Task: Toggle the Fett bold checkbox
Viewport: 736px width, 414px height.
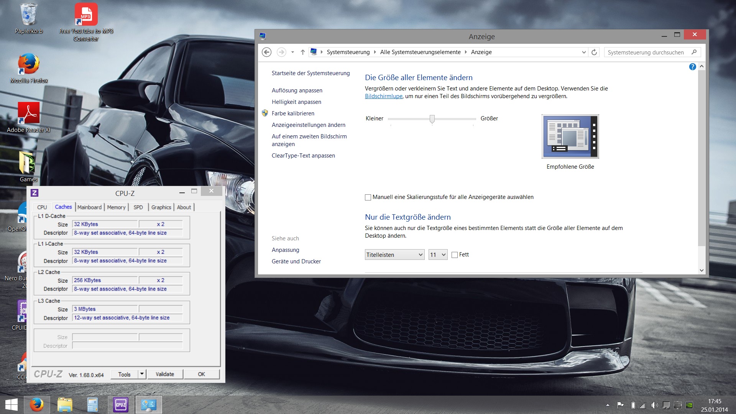Action: point(455,255)
